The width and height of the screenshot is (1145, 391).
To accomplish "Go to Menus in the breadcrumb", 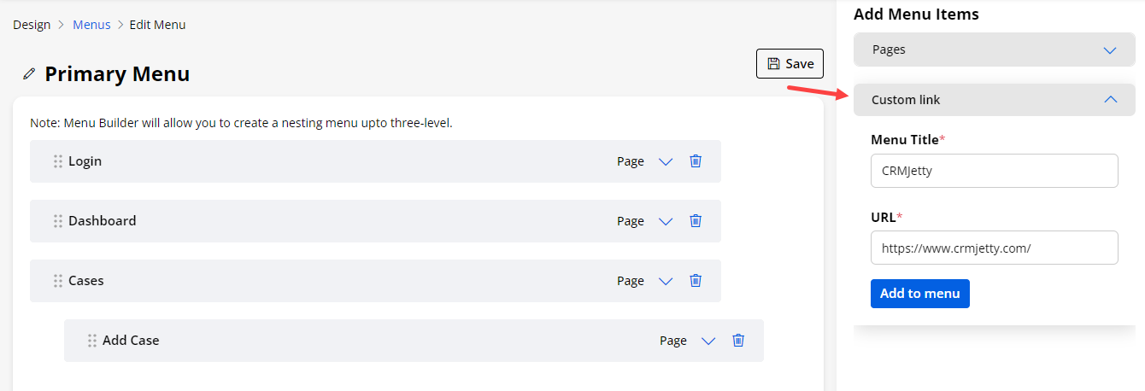I will [x=91, y=25].
